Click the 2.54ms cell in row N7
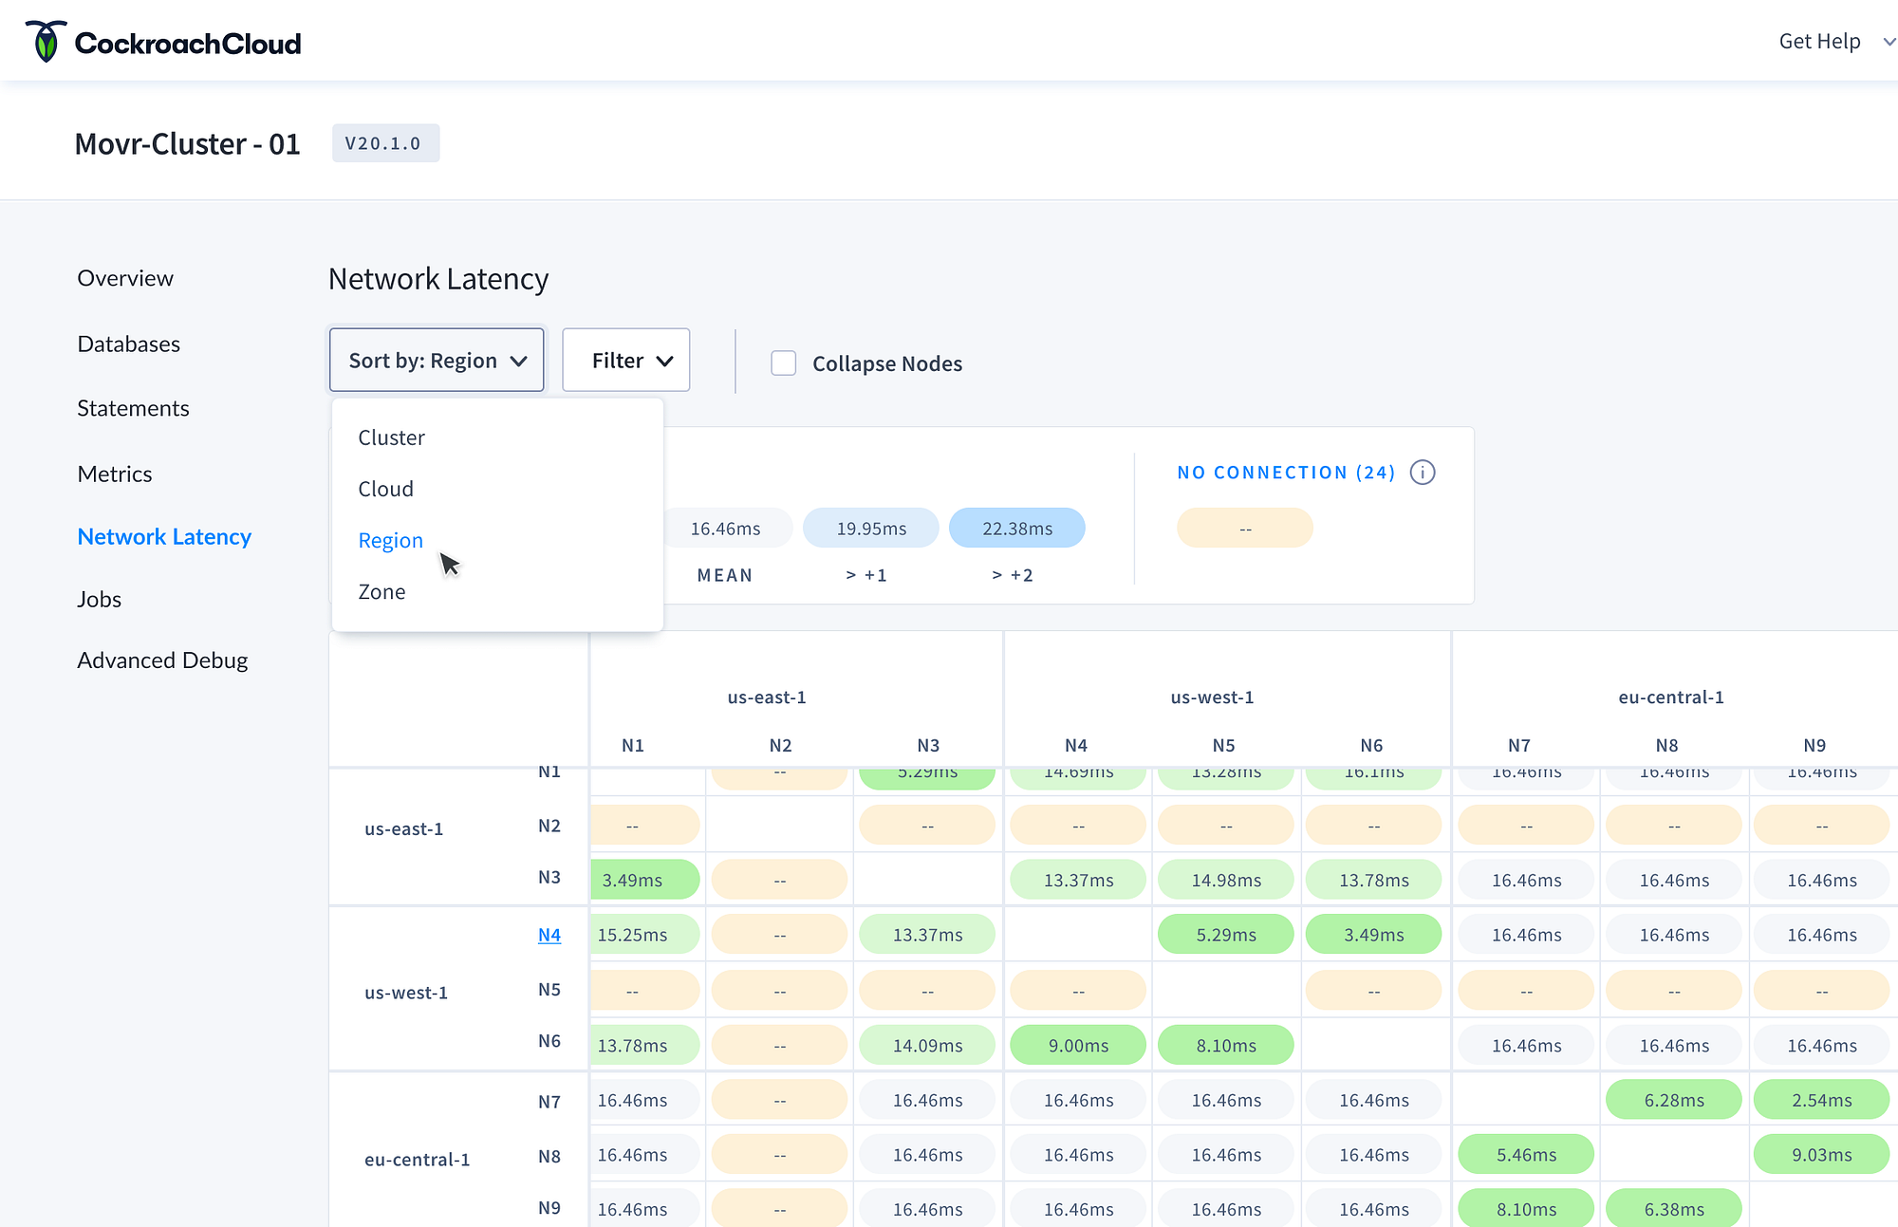The image size is (1898, 1227). 1822,1100
